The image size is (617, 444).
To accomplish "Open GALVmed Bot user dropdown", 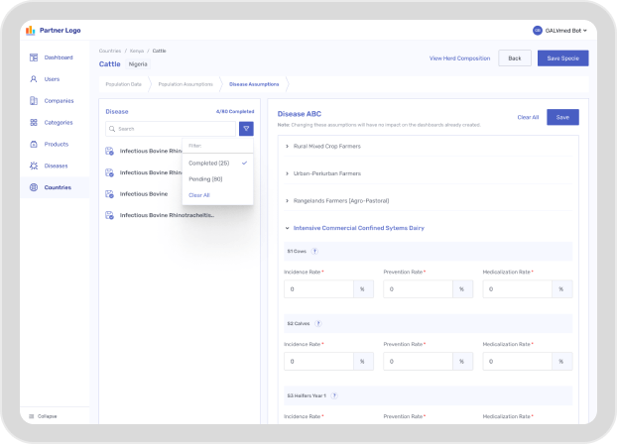I will [560, 31].
